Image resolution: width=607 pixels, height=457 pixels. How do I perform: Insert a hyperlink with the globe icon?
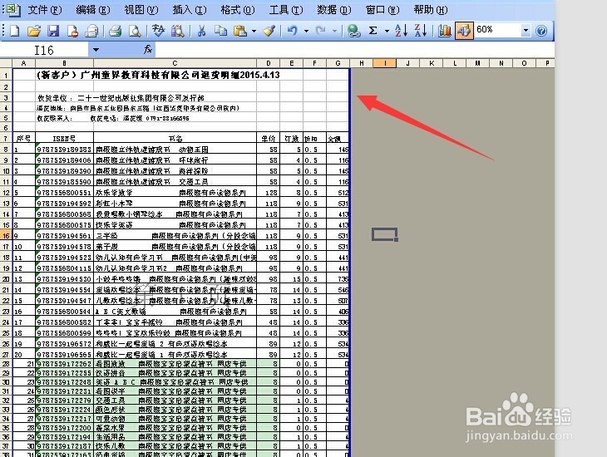[x=353, y=31]
